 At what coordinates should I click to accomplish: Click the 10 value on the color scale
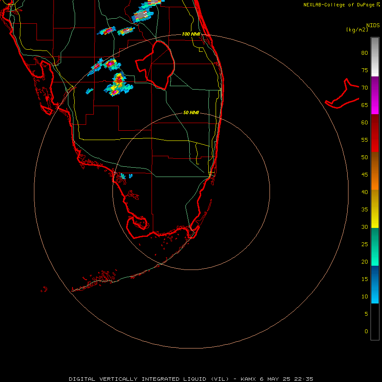click(365, 297)
